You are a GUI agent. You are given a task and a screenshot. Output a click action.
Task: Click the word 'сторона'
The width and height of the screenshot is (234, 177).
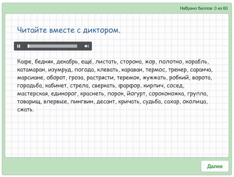(x=131, y=62)
